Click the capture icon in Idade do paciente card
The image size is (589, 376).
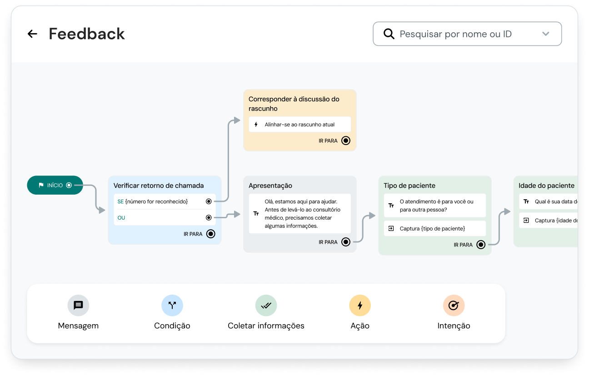tap(526, 220)
